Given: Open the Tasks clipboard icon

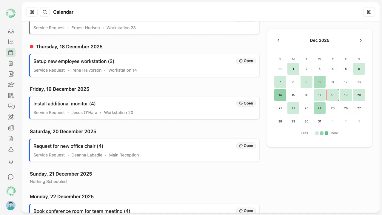Looking at the screenshot, I should tap(11, 63).
